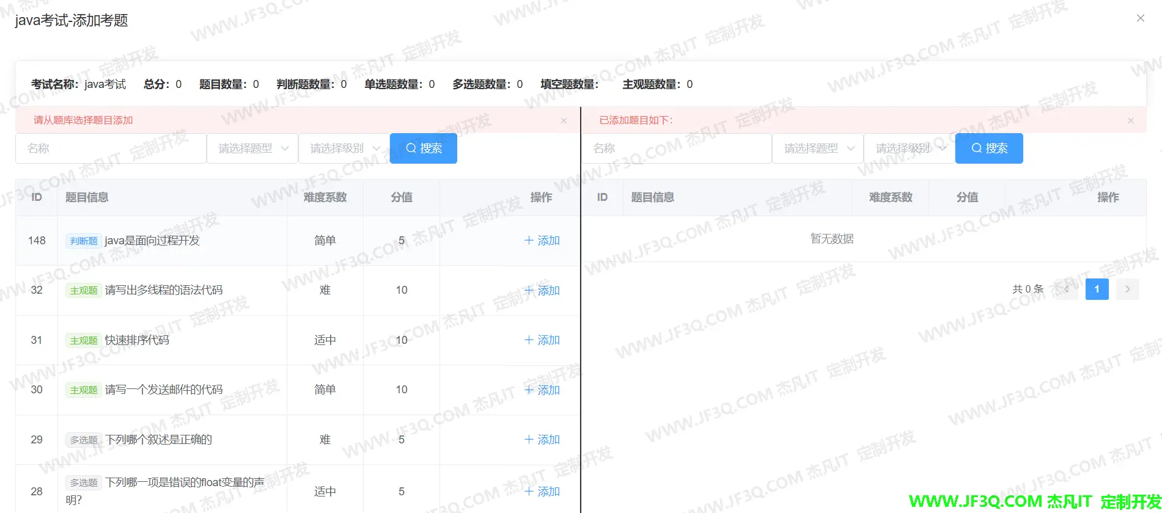Open the left 请选择级别 dropdown
1162x513 pixels.
(x=344, y=148)
